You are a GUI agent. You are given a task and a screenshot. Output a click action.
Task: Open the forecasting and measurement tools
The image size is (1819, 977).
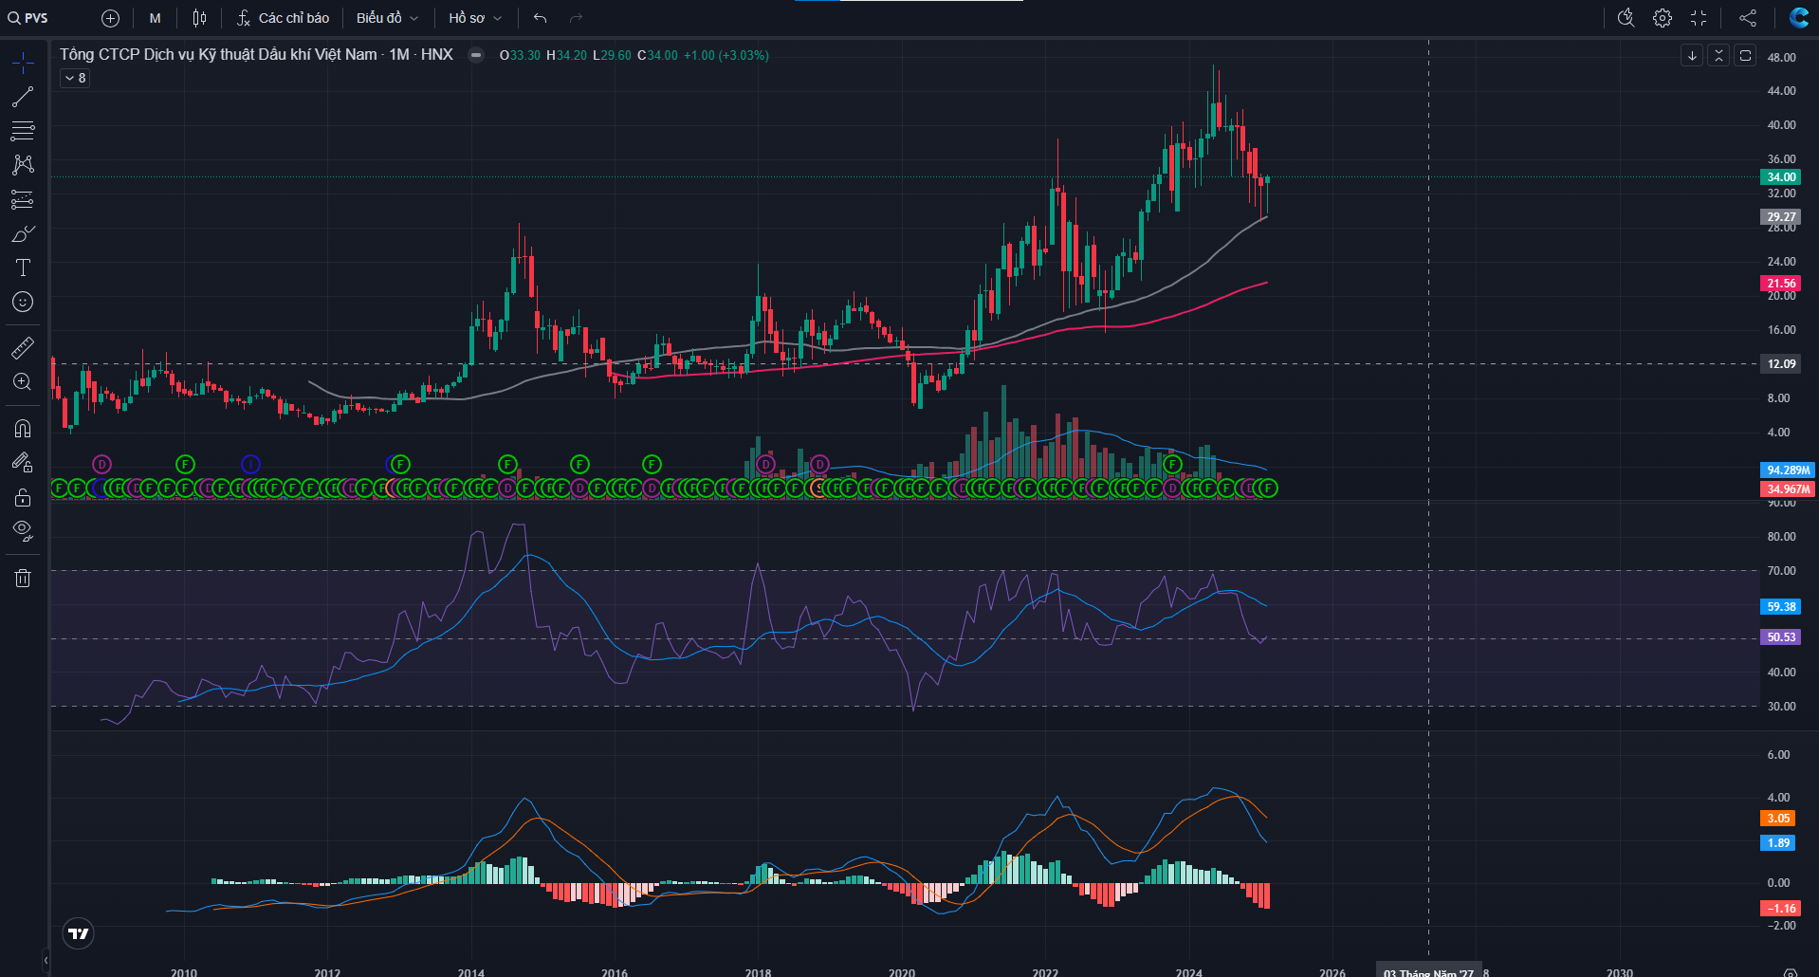[x=23, y=199]
